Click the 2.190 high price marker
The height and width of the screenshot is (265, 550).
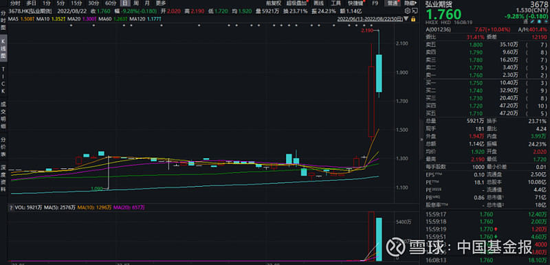[x=367, y=31]
